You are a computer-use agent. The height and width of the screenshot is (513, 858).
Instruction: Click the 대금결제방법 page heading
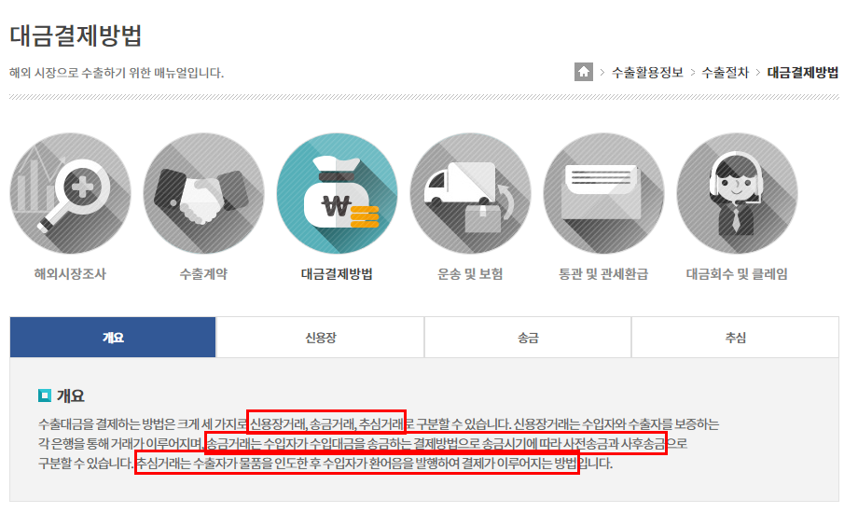tap(76, 35)
